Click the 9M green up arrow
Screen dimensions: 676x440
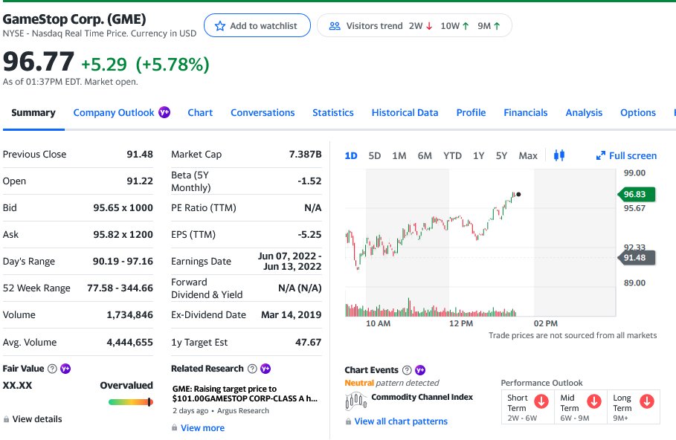pos(497,26)
